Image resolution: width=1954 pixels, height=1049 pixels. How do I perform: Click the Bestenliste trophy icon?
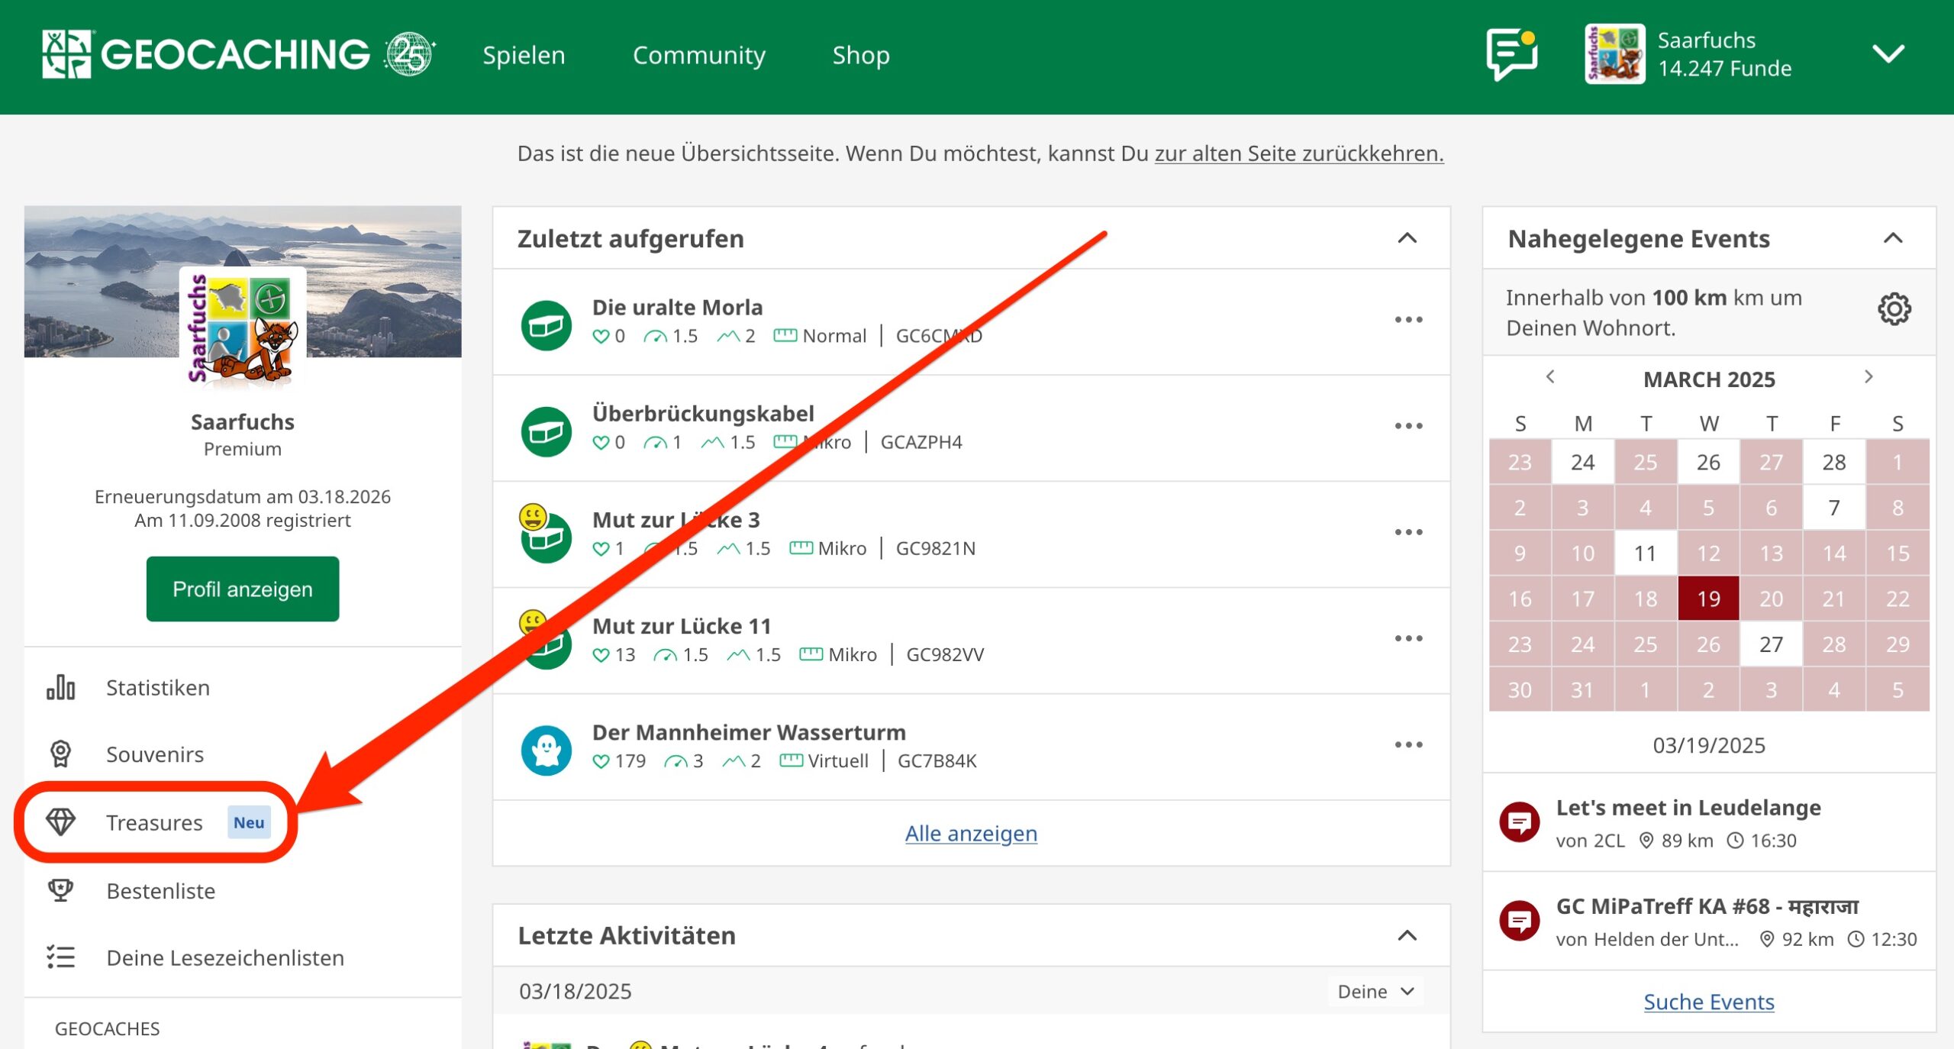60,890
